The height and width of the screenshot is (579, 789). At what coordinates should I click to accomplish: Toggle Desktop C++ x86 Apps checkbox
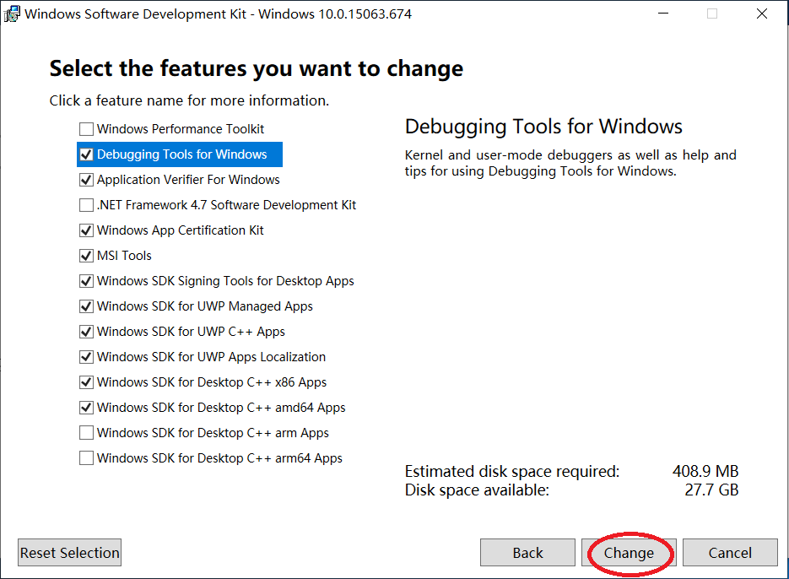(87, 382)
